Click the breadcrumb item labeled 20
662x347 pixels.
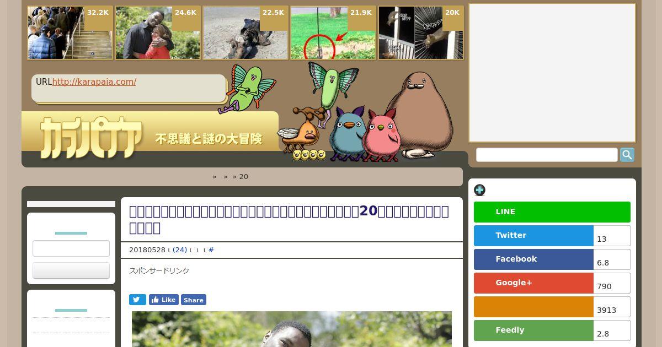pyautogui.click(x=244, y=177)
